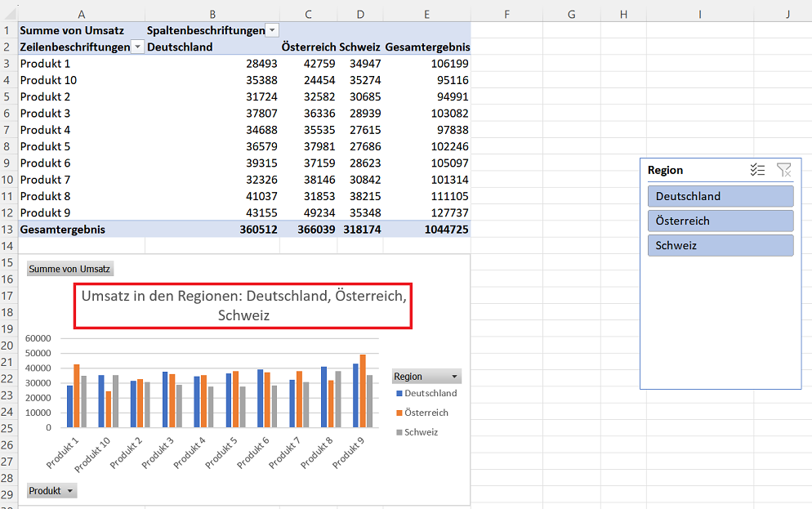Click the gray Schweiz legend marker
The width and height of the screenshot is (812, 509).
[398, 432]
